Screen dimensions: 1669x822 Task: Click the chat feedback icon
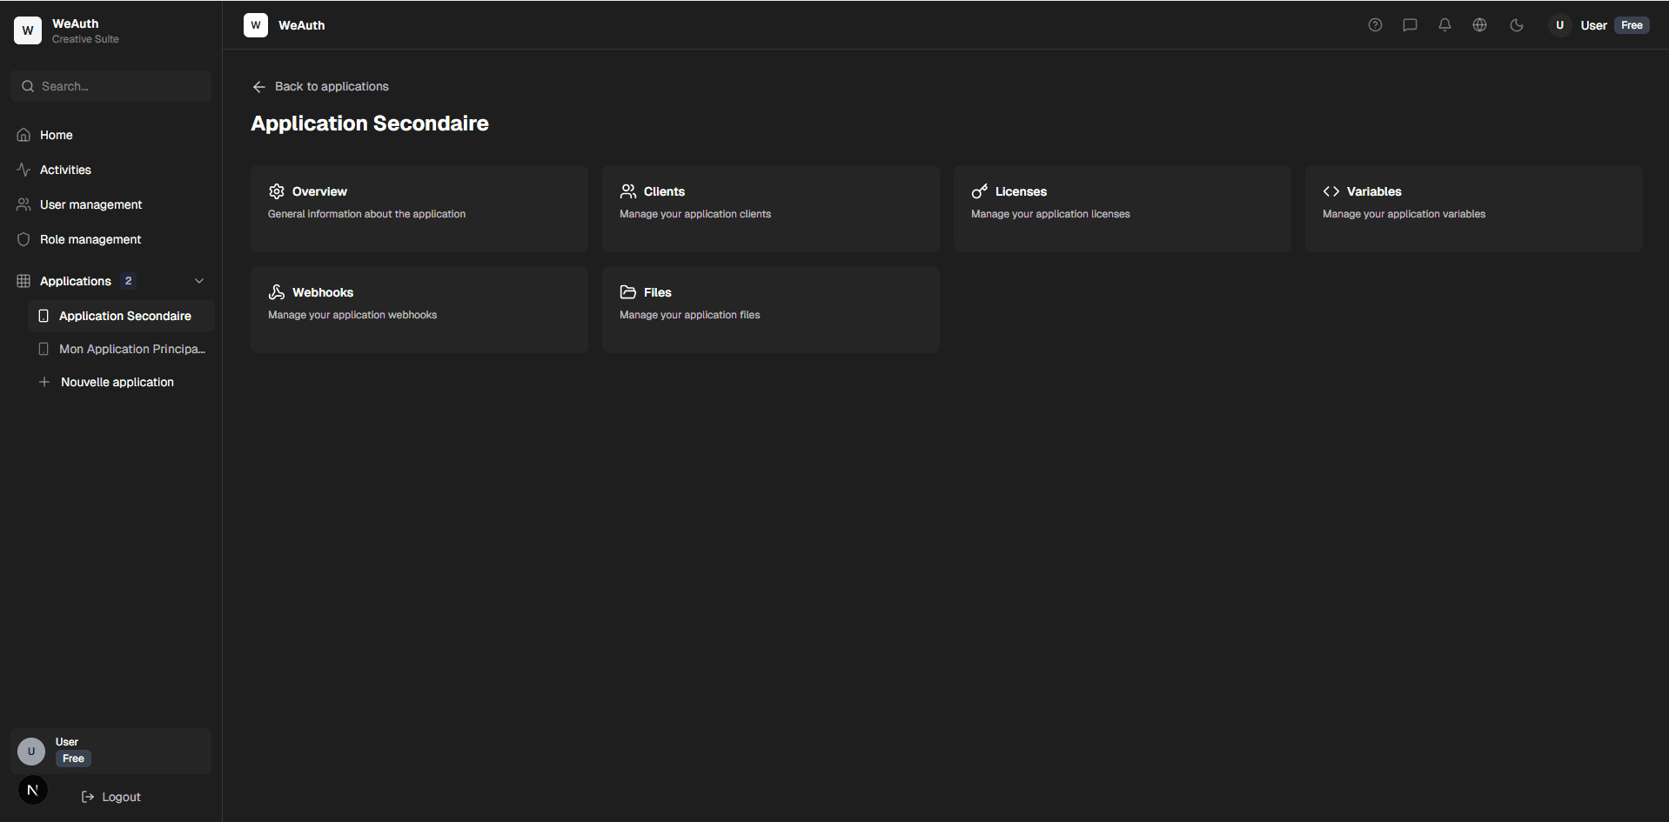click(x=1410, y=24)
